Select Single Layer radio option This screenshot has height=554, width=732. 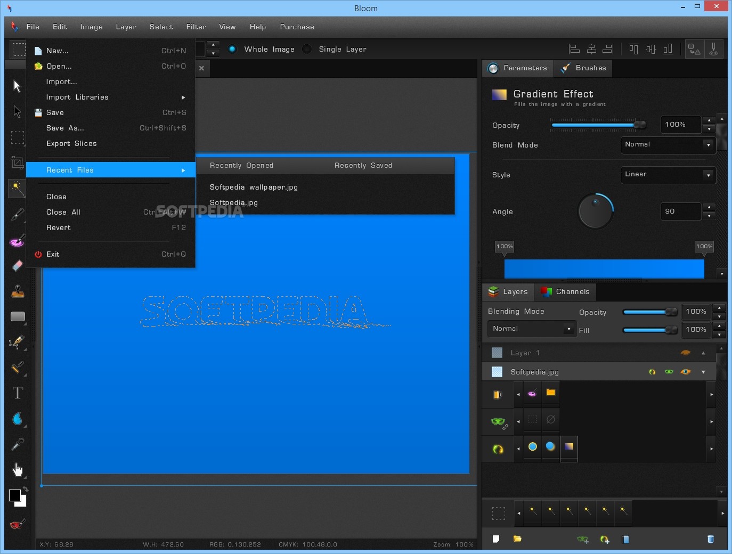point(307,49)
